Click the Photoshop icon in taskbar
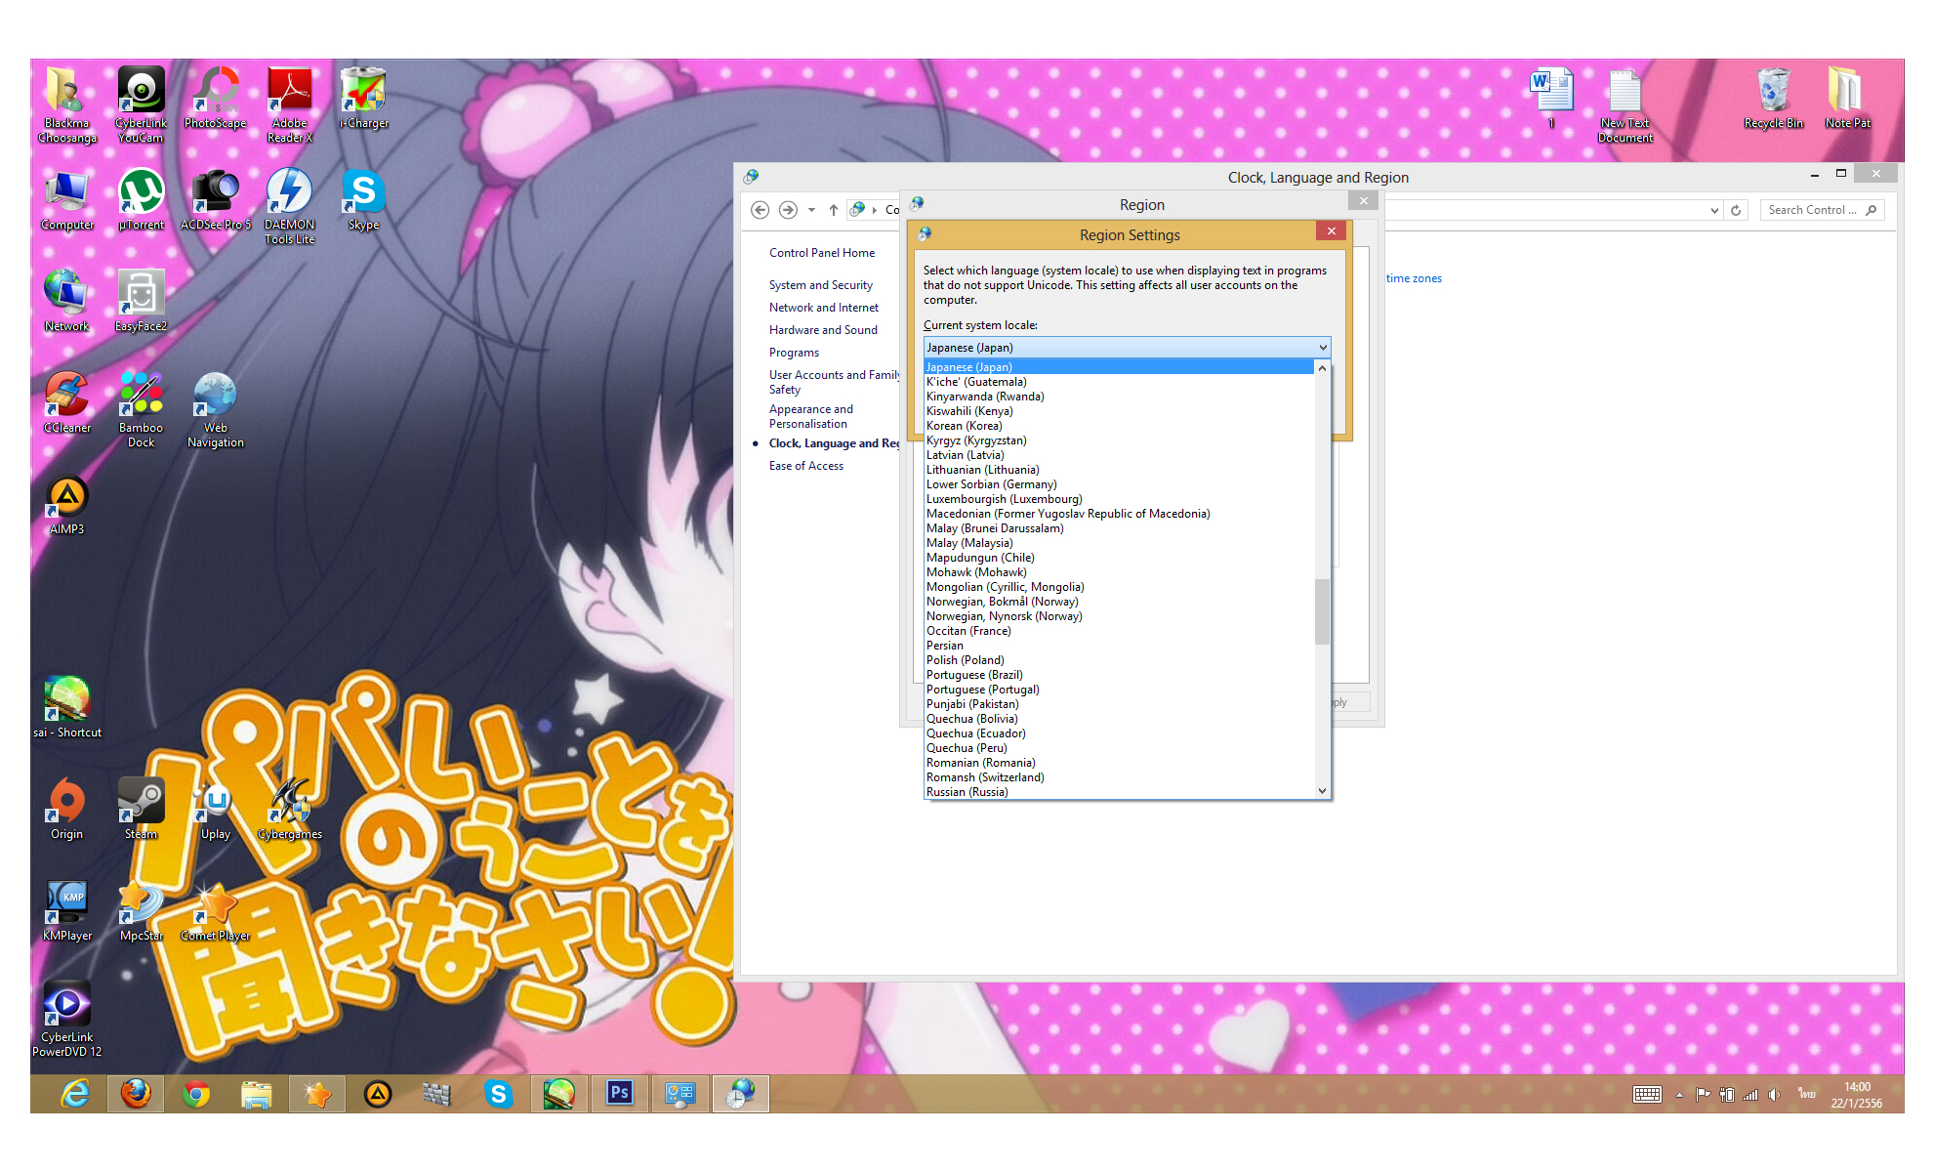 click(619, 1093)
